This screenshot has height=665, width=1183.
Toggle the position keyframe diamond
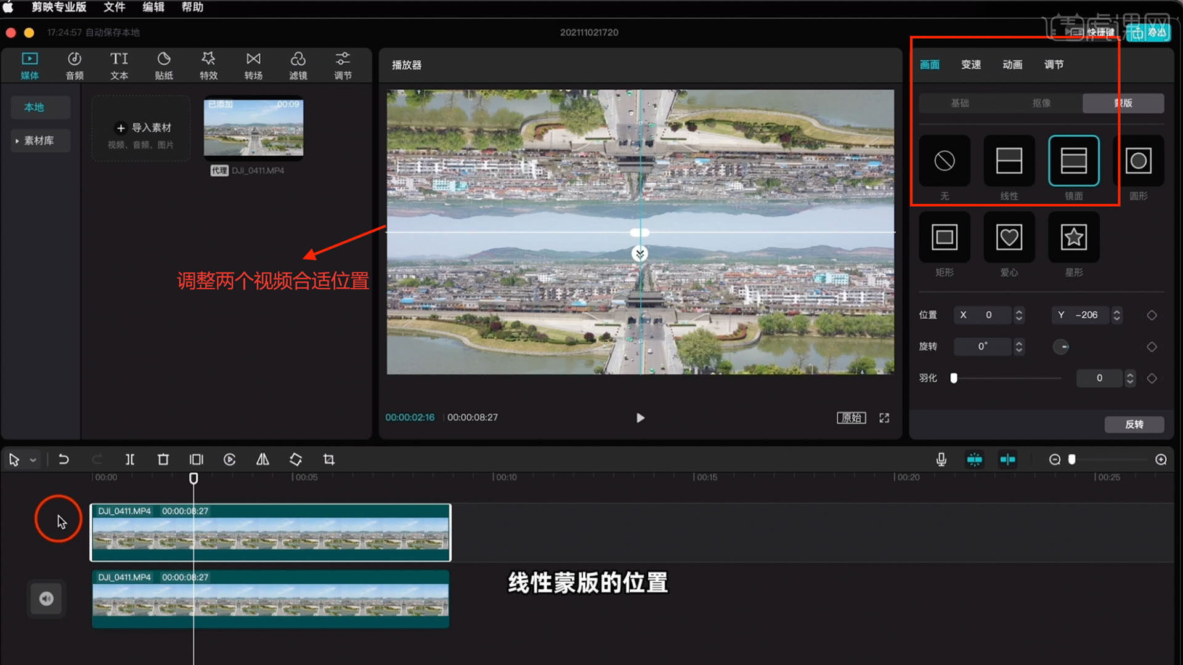[x=1152, y=315]
